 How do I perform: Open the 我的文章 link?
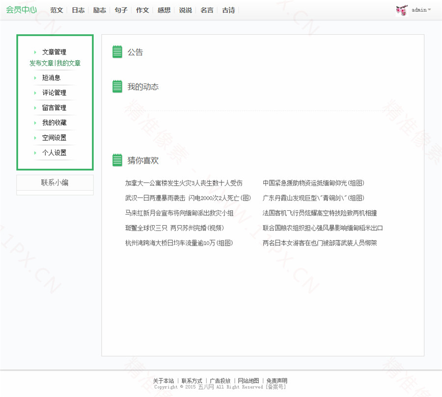tap(69, 63)
